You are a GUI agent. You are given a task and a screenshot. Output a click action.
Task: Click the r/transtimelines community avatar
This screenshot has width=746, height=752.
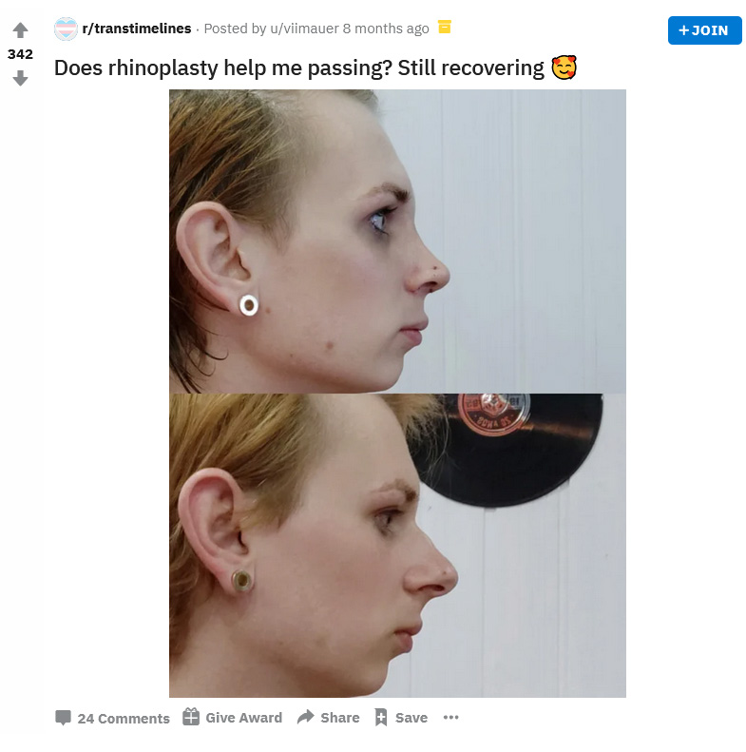click(x=66, y=29)
